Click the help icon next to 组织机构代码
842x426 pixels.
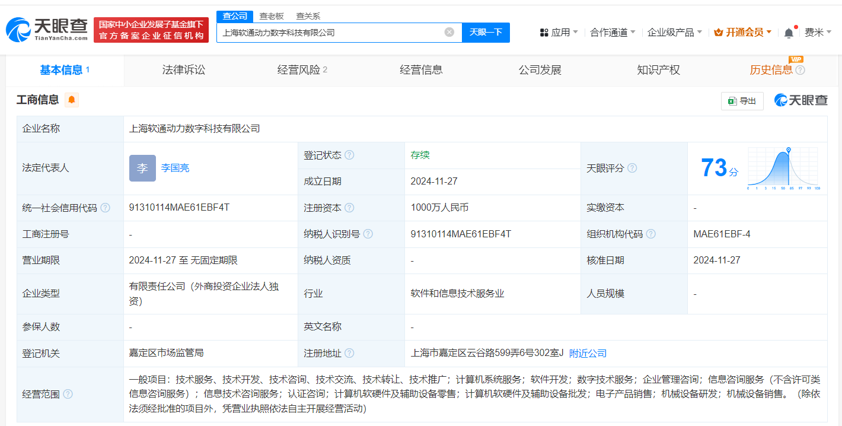pos(652,234)
